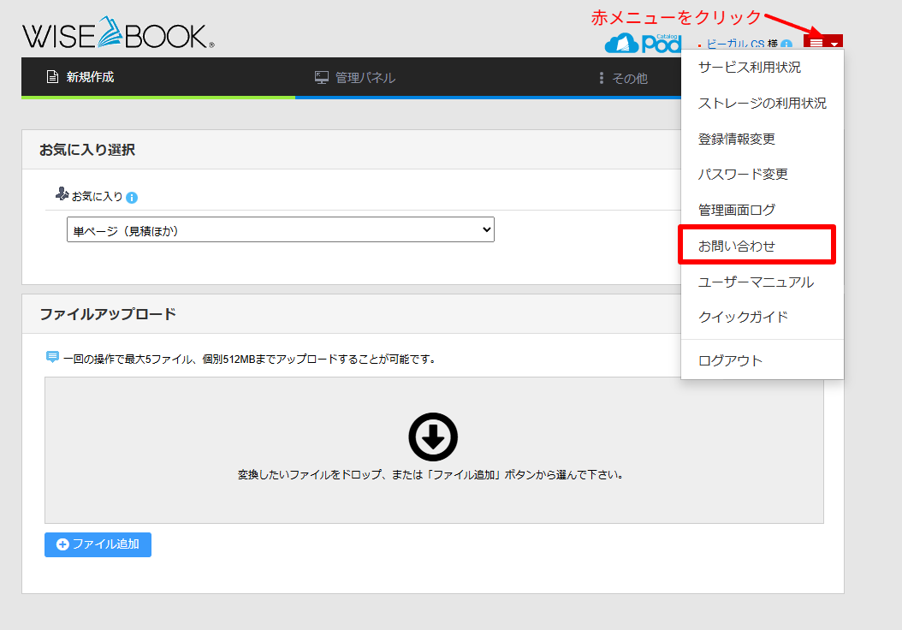Click the お気に入り puzzle piece icon
Viewport: 902px width, 630px height.
click(x=62, y=195)
